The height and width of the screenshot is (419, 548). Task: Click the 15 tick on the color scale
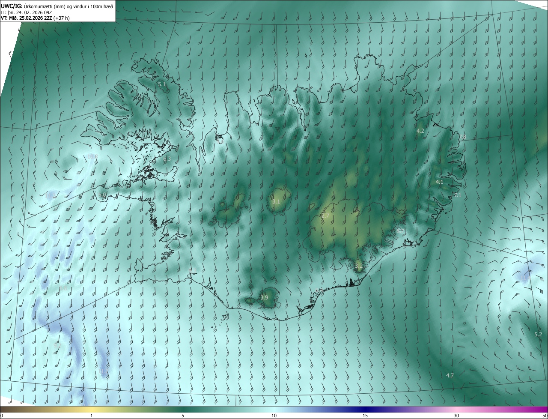point(365,416)
